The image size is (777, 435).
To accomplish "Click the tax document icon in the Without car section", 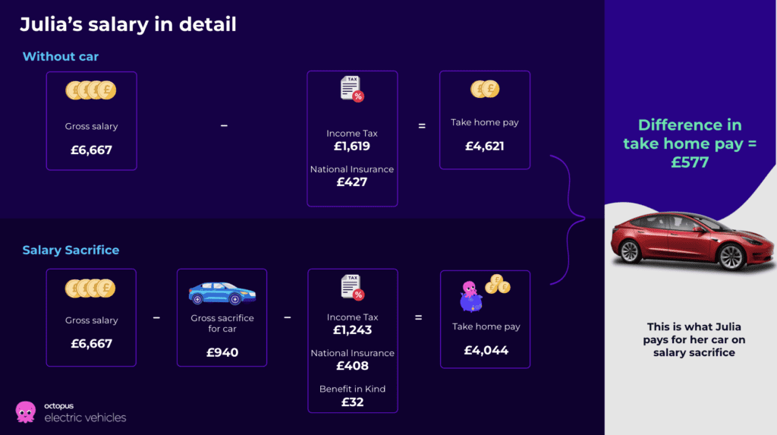I will [x=352, y=89].
